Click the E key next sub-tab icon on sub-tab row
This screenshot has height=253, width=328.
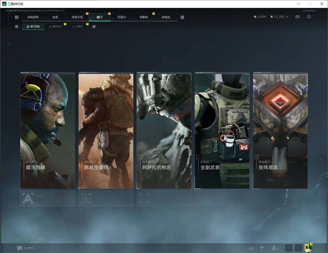point(94,27)
